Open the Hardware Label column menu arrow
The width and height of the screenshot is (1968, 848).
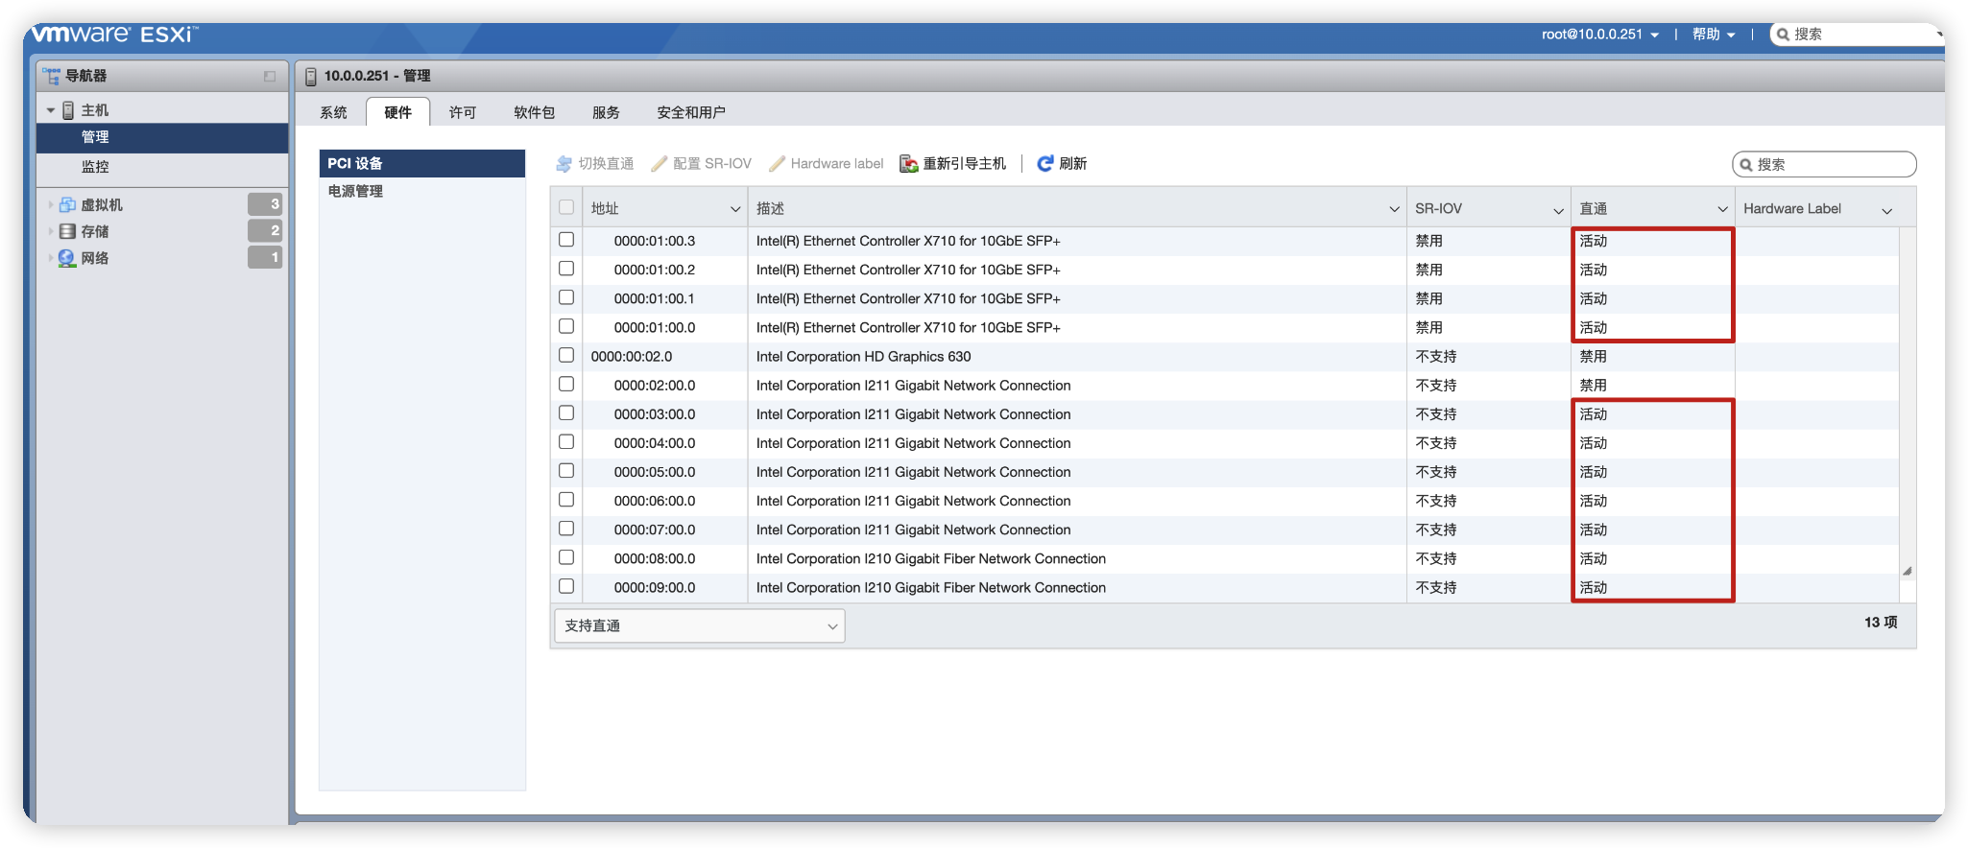coord(1886,210)
